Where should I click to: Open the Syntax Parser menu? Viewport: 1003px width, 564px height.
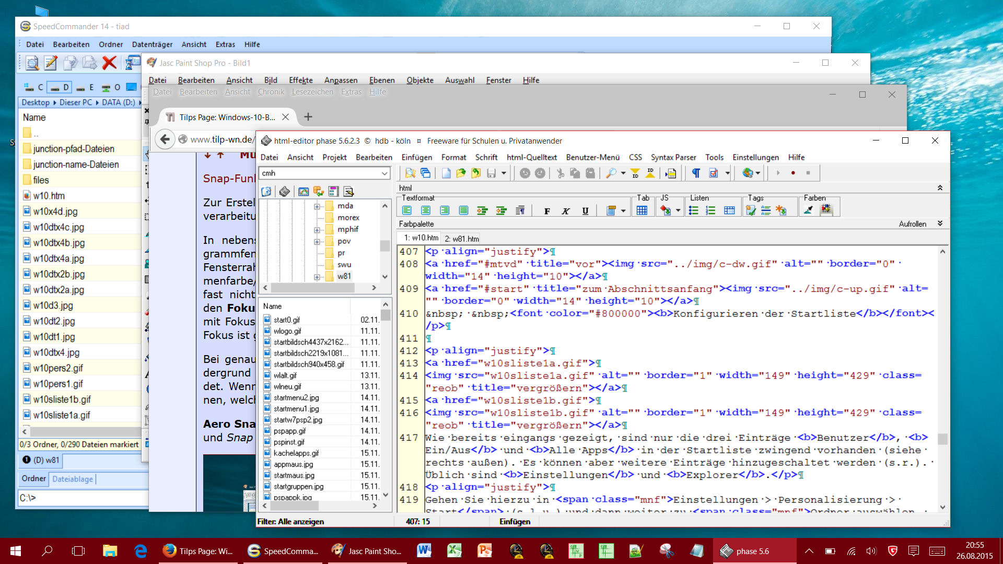point(673,157)
